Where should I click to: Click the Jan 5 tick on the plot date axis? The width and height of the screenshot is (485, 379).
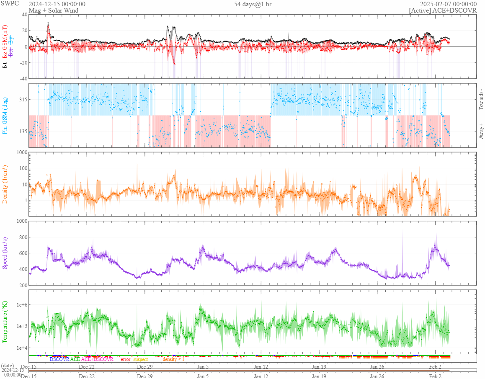tap(203, 366)
